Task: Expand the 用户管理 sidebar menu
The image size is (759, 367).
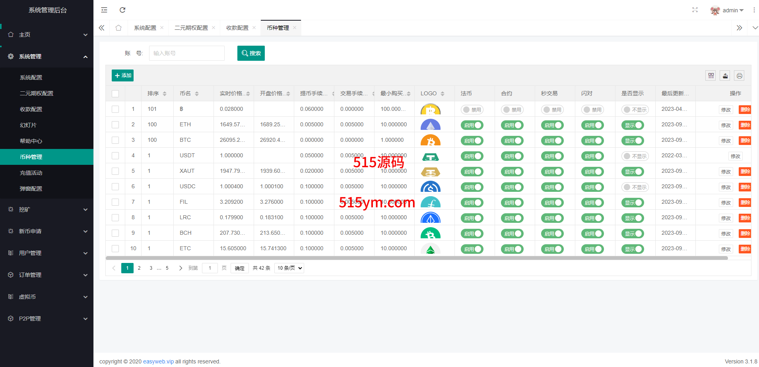Action: click(x=47, y=253)
